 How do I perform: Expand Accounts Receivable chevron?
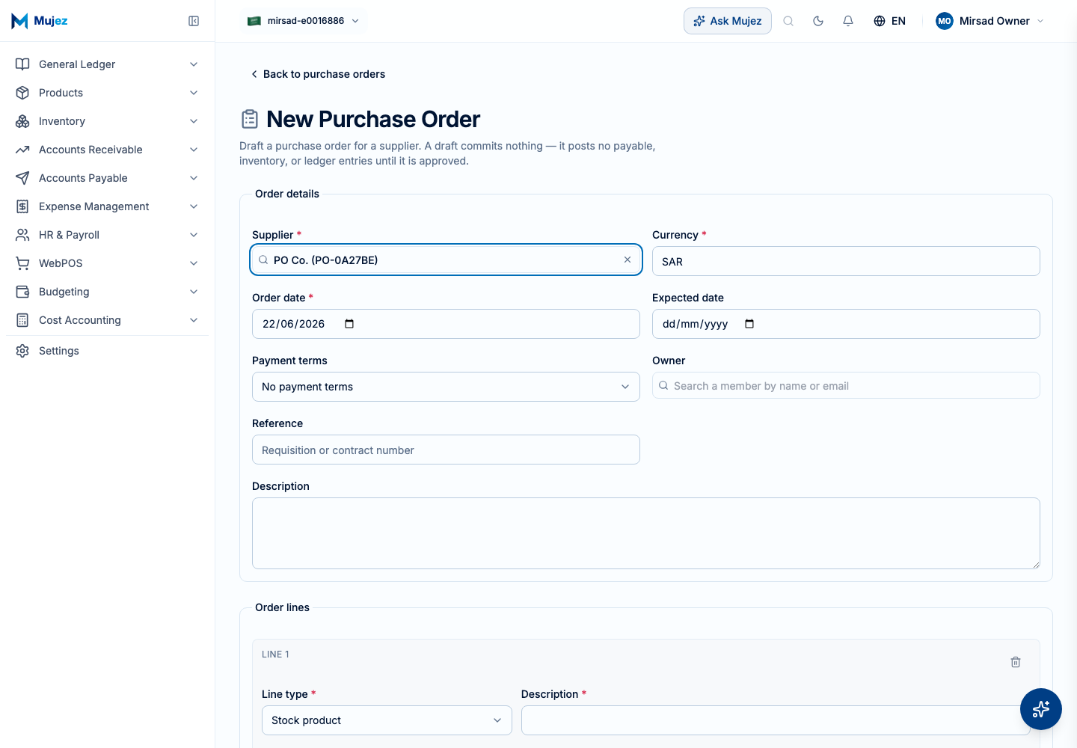pos(194,150)
